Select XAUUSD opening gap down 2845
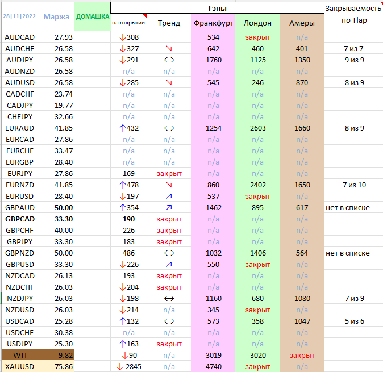Viewport: 383px width, 372px height. [x=129, y=366]
